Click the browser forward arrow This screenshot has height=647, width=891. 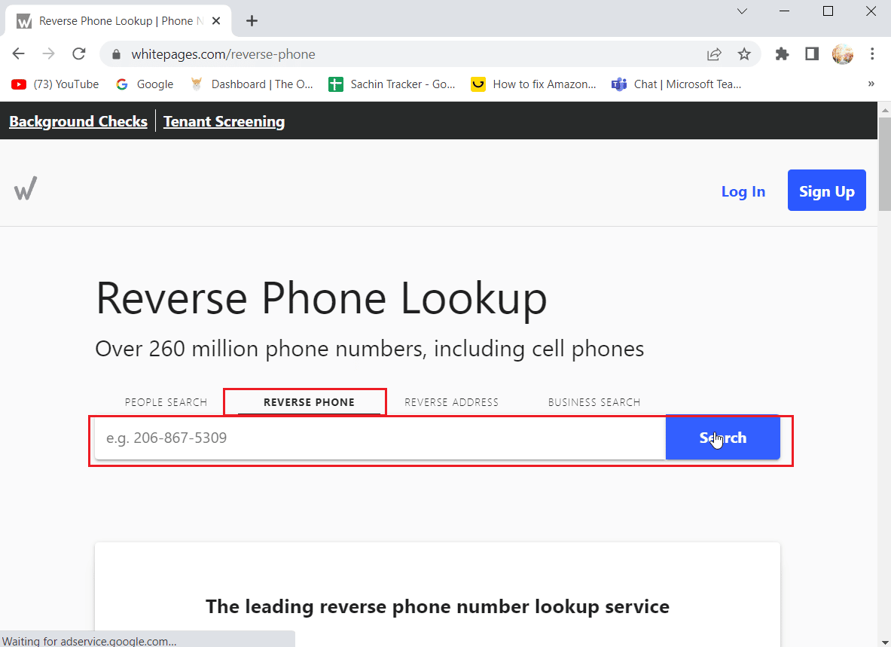(x=49, y=54)
